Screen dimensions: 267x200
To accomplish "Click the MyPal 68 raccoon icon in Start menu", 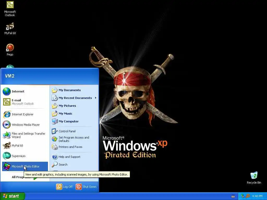I will (x=7, y=146).
